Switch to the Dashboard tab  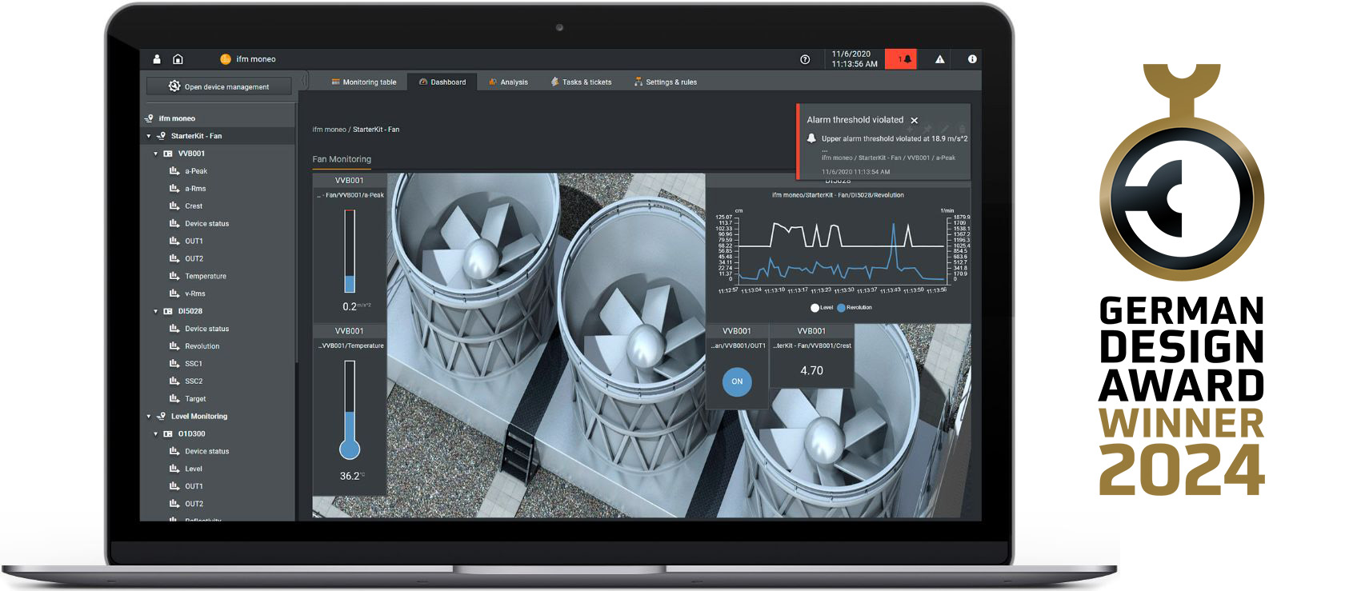(442, 82)
